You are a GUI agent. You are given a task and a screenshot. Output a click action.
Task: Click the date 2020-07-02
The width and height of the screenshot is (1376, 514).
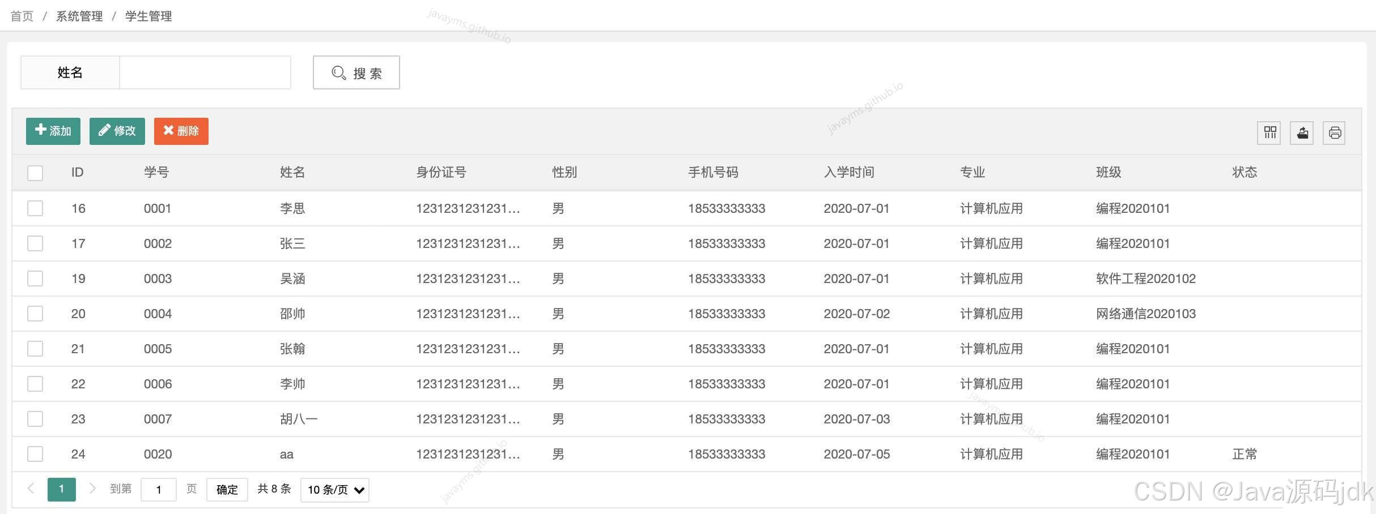pyautogui.click(x=857, y=314)
